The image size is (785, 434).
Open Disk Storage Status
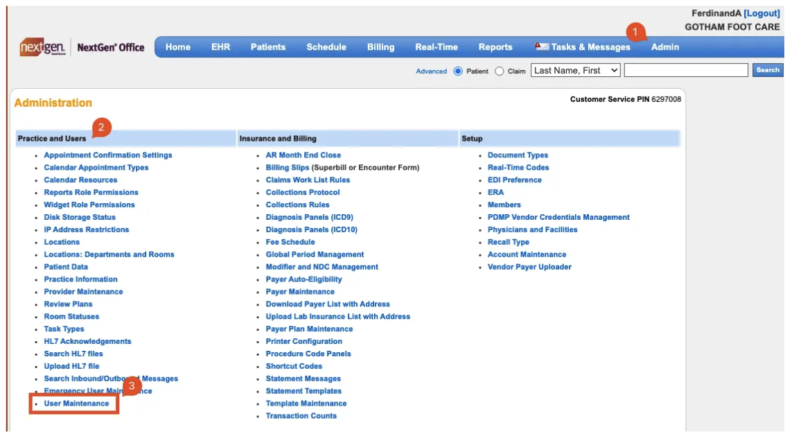pos(80,218)
